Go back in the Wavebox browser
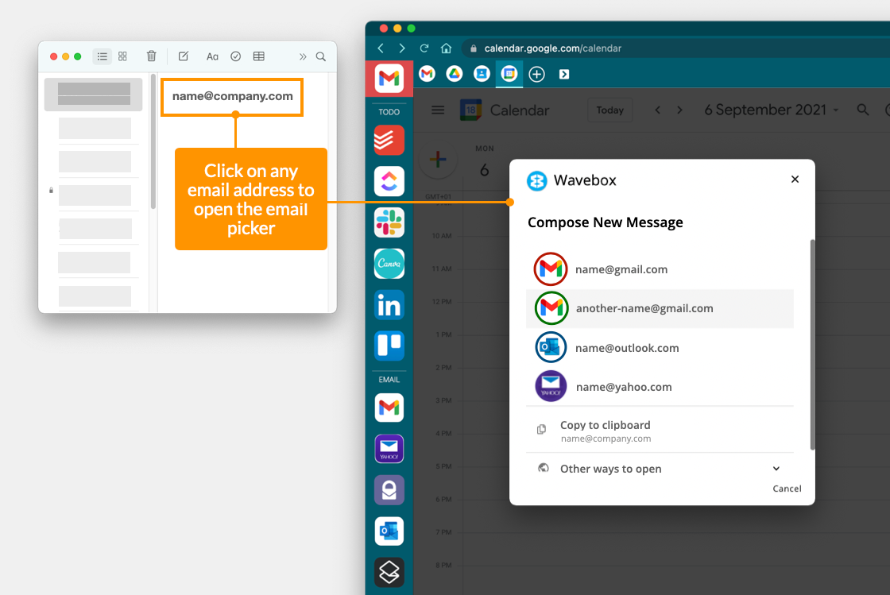The image size is (890, 595). tap(381, 48)
